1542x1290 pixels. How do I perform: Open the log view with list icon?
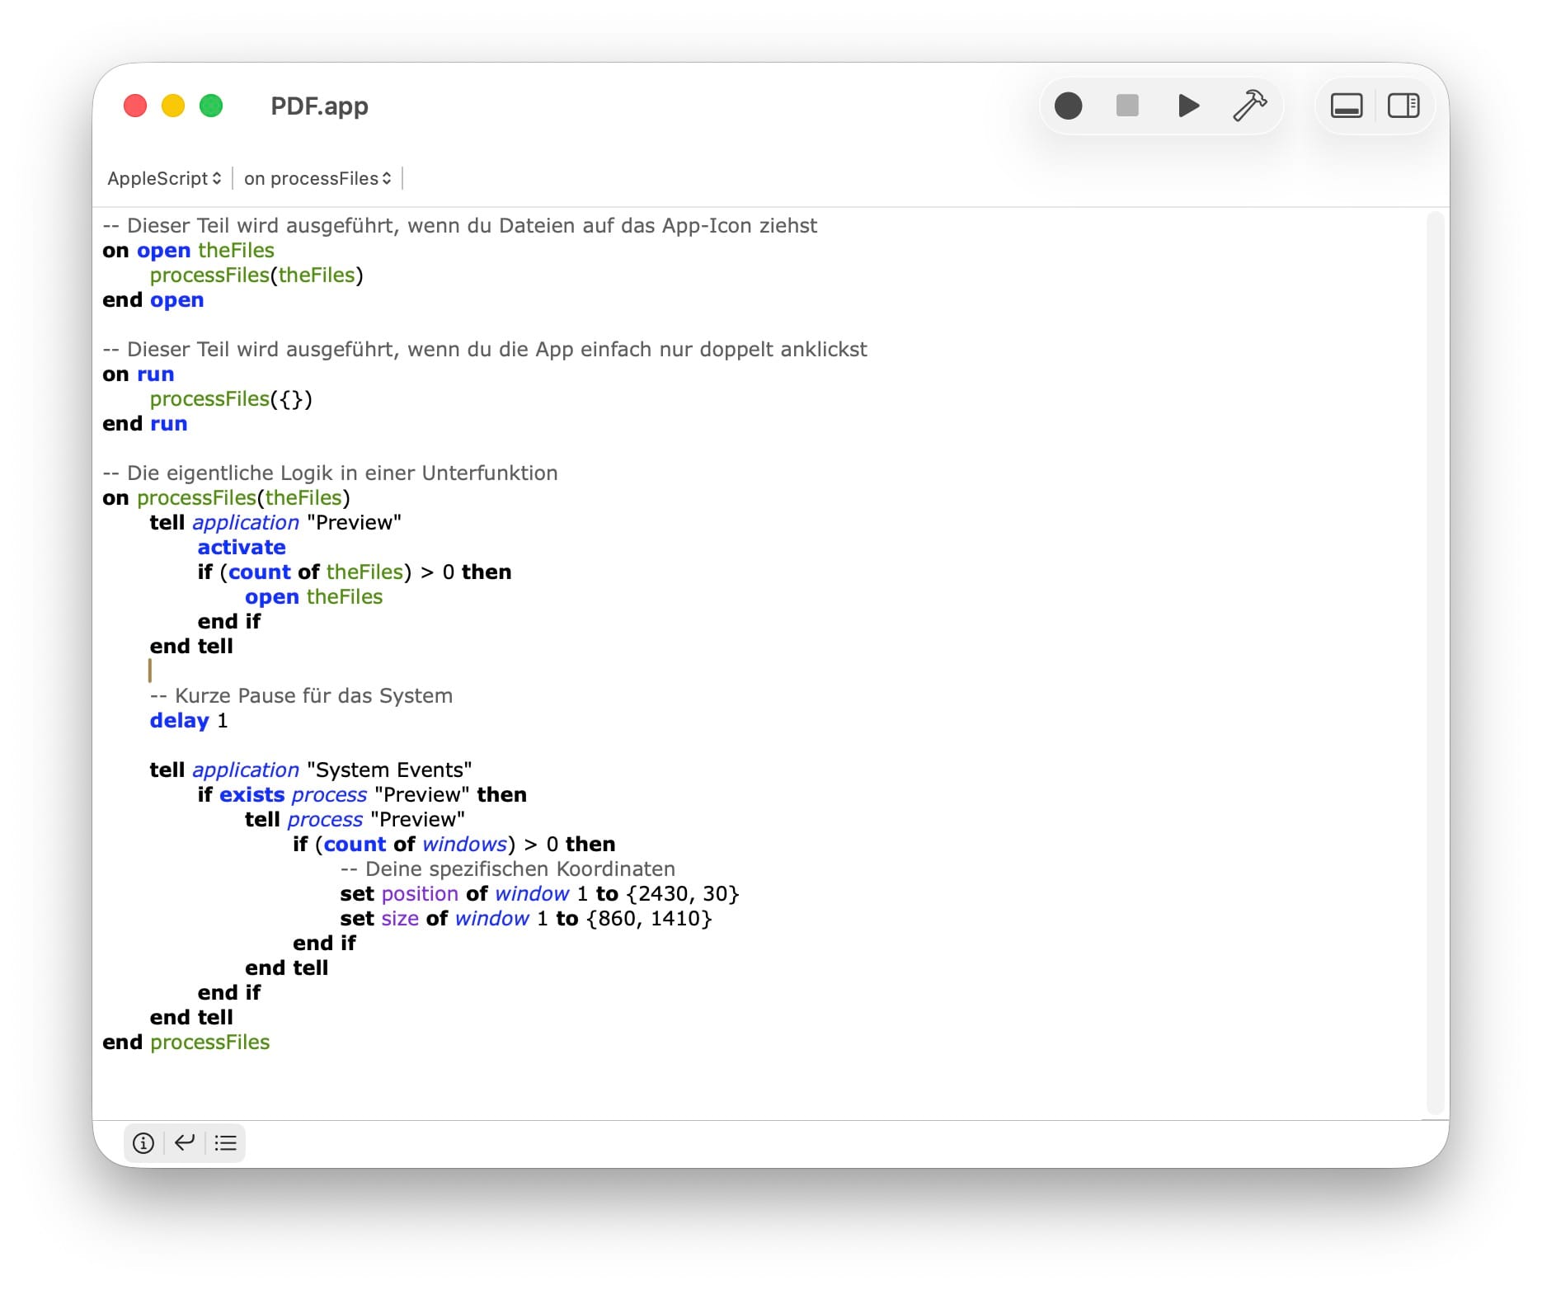click(225, 1142)
